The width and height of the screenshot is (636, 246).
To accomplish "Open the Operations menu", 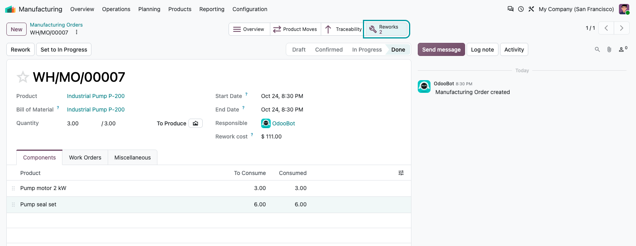I will click(116, 9).
